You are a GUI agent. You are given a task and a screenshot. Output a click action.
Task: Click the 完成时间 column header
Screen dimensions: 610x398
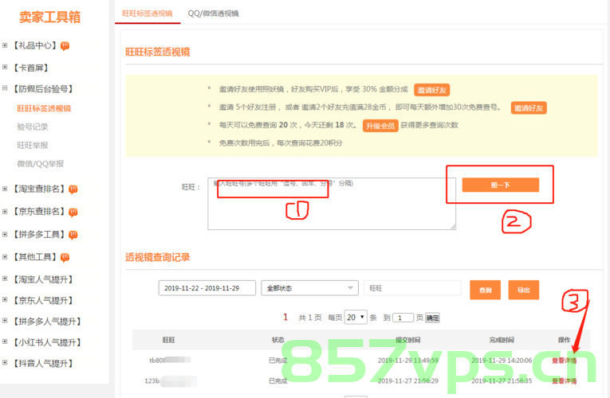pyautogui.click(x=502, y=340)
